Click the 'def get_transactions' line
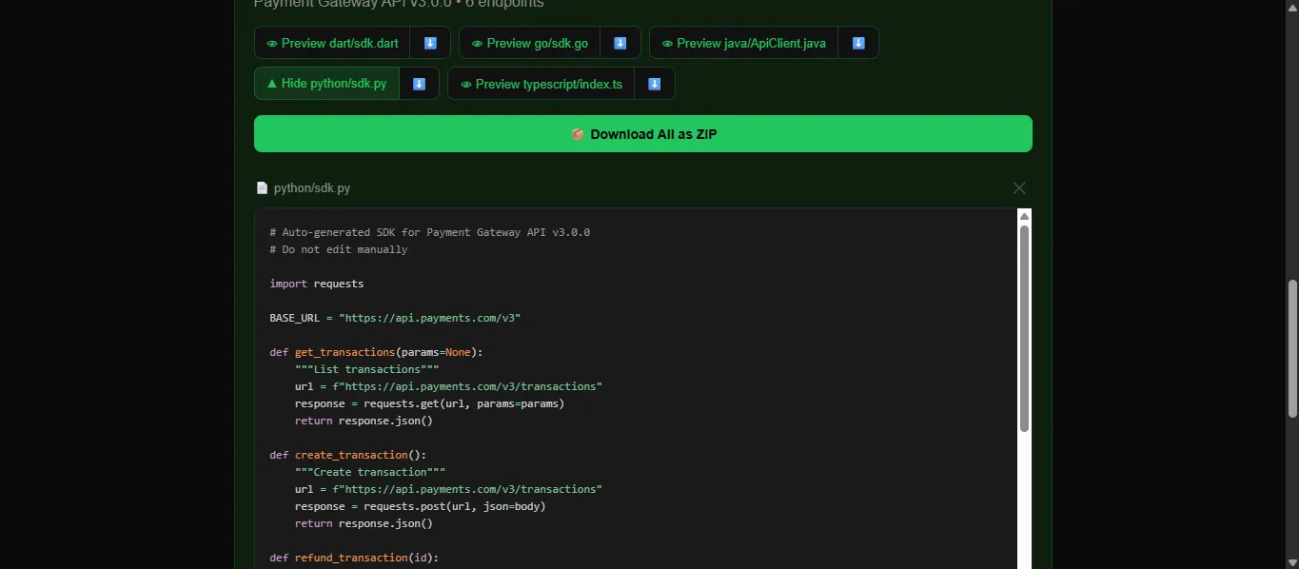 click(376, 352)
